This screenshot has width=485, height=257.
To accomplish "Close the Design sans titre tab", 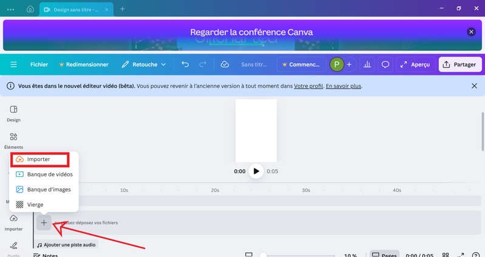I will pos(106,10).
